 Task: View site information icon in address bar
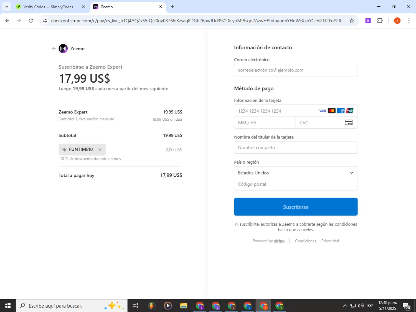pyautogui.click(x=45, y=21)
